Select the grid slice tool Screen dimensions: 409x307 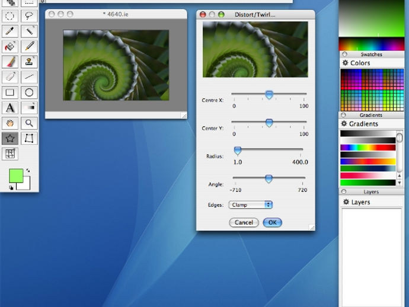[x=10, y=153]
